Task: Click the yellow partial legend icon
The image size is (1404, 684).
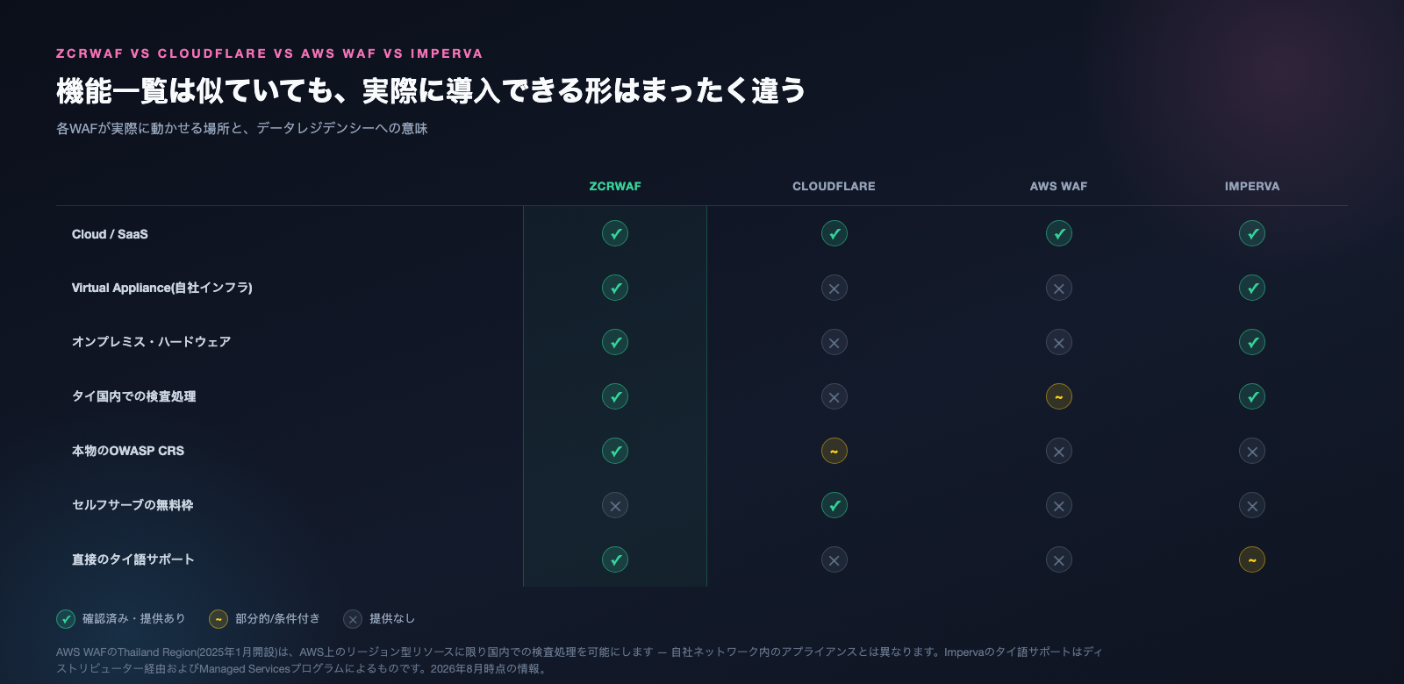Action: [x=218, y=619]
